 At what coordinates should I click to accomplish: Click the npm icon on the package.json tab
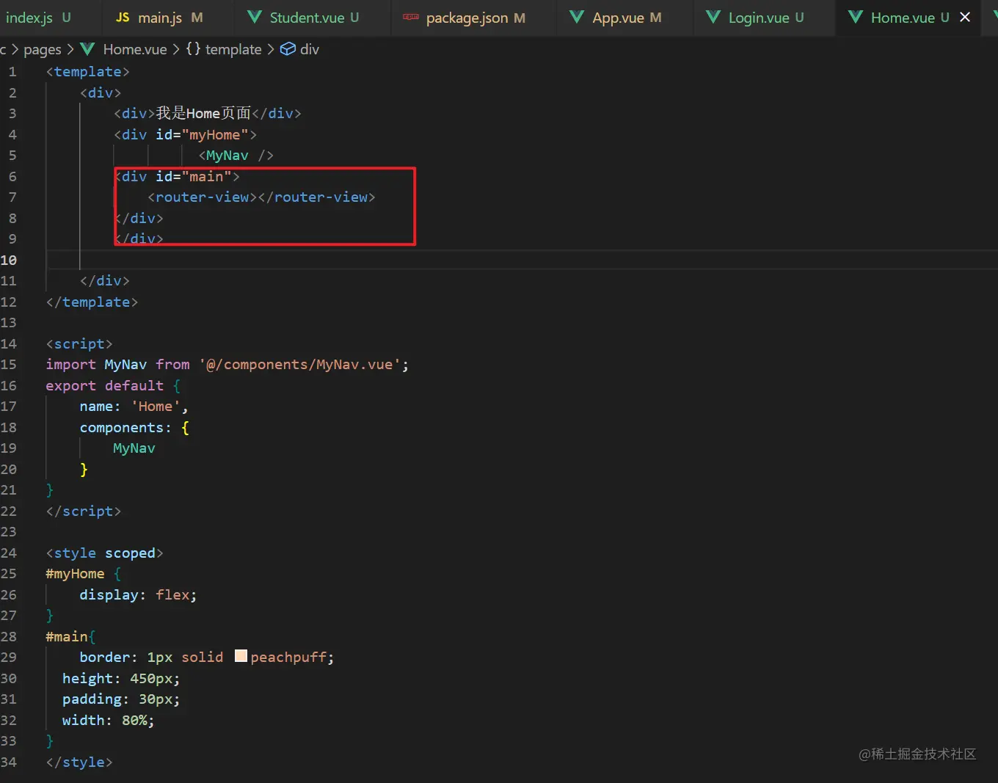pyautogui.click(x=411, y=18)
